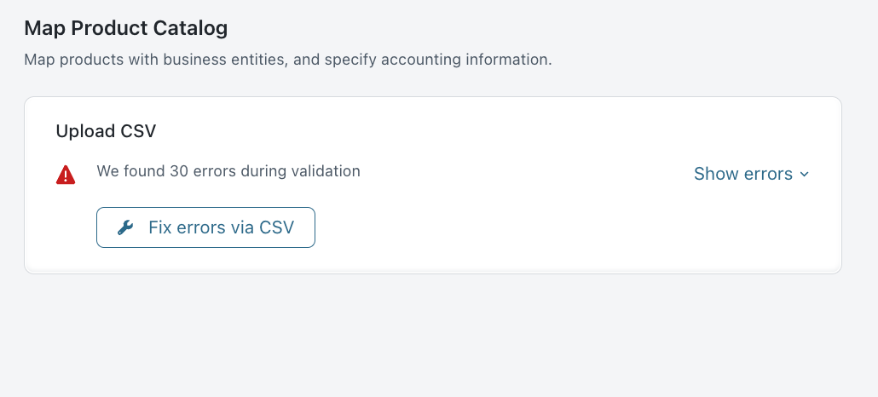This screenshot has width=878, height=397.
Task: Open the Show errors dropdown
Action: click(751, 174)
